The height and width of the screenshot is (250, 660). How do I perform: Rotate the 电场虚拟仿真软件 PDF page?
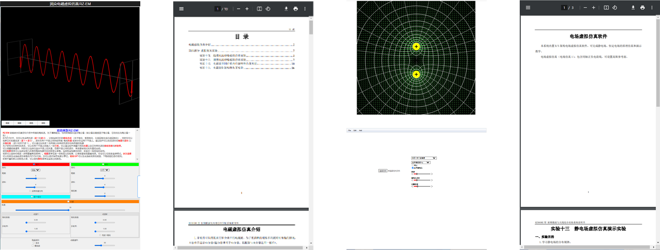point(615,8)
